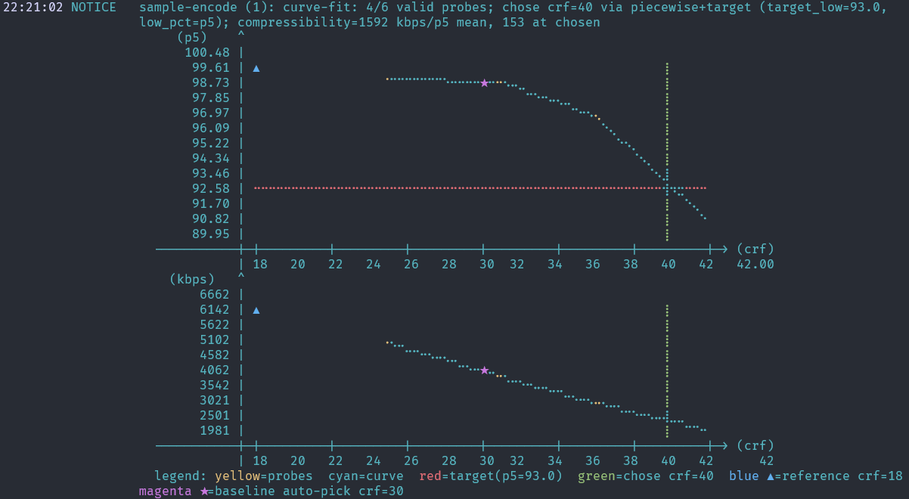Click the magenta baseline star on the p5 curve
909x499 pixels.
click(484, 82)
